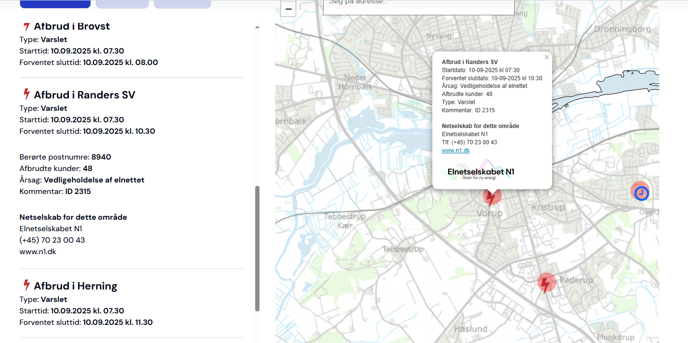Click the Elnetselskabet N1 logo in the popup
This screenshot has height=343, width=688.
(481, 171)
